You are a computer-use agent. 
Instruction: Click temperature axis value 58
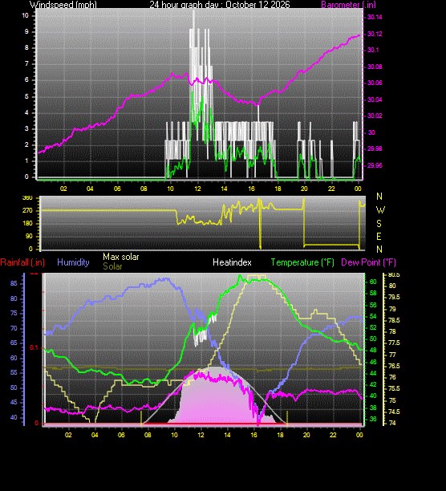(x=373, y=294)
